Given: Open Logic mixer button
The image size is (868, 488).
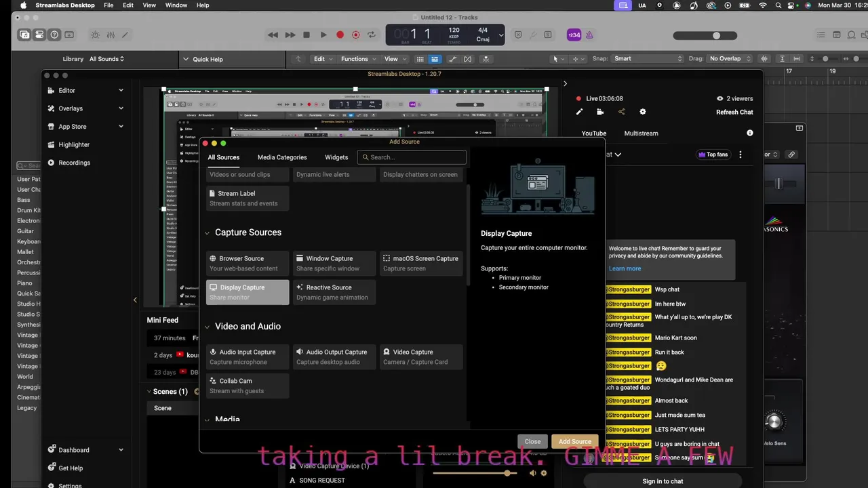Looking at the screenshot, I should click(x=111, y=35).
